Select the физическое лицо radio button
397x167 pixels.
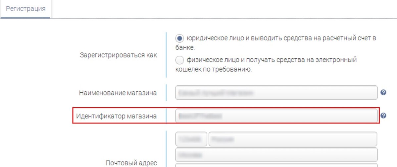179,60
